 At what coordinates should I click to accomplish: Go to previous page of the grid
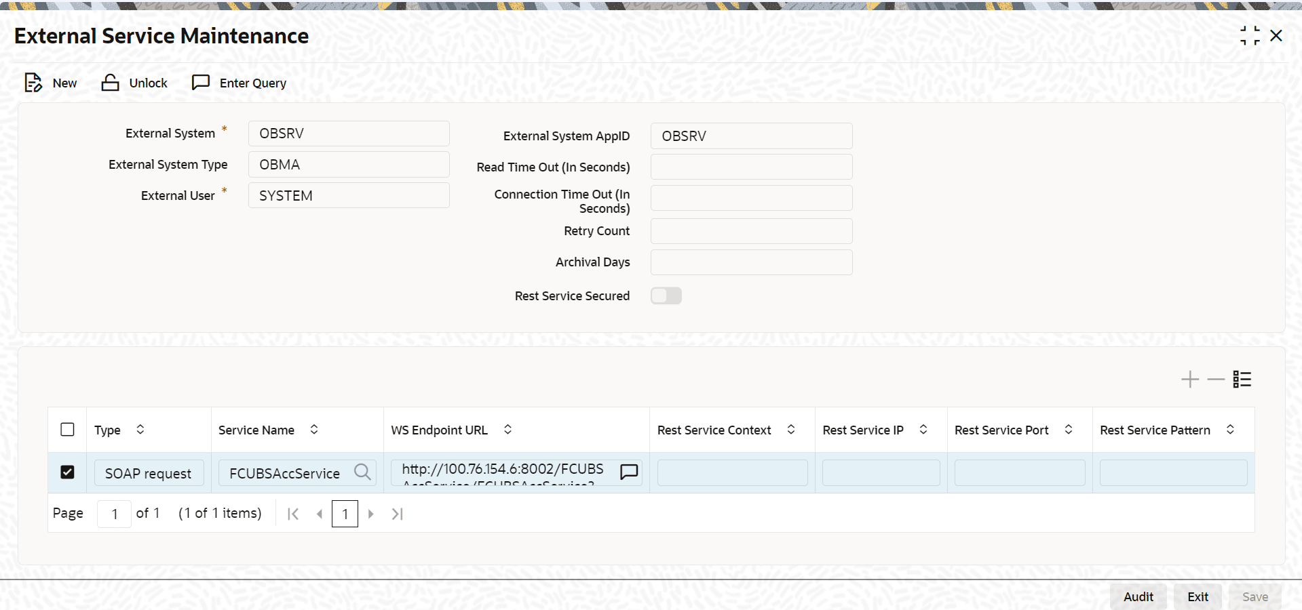[319, 514]
